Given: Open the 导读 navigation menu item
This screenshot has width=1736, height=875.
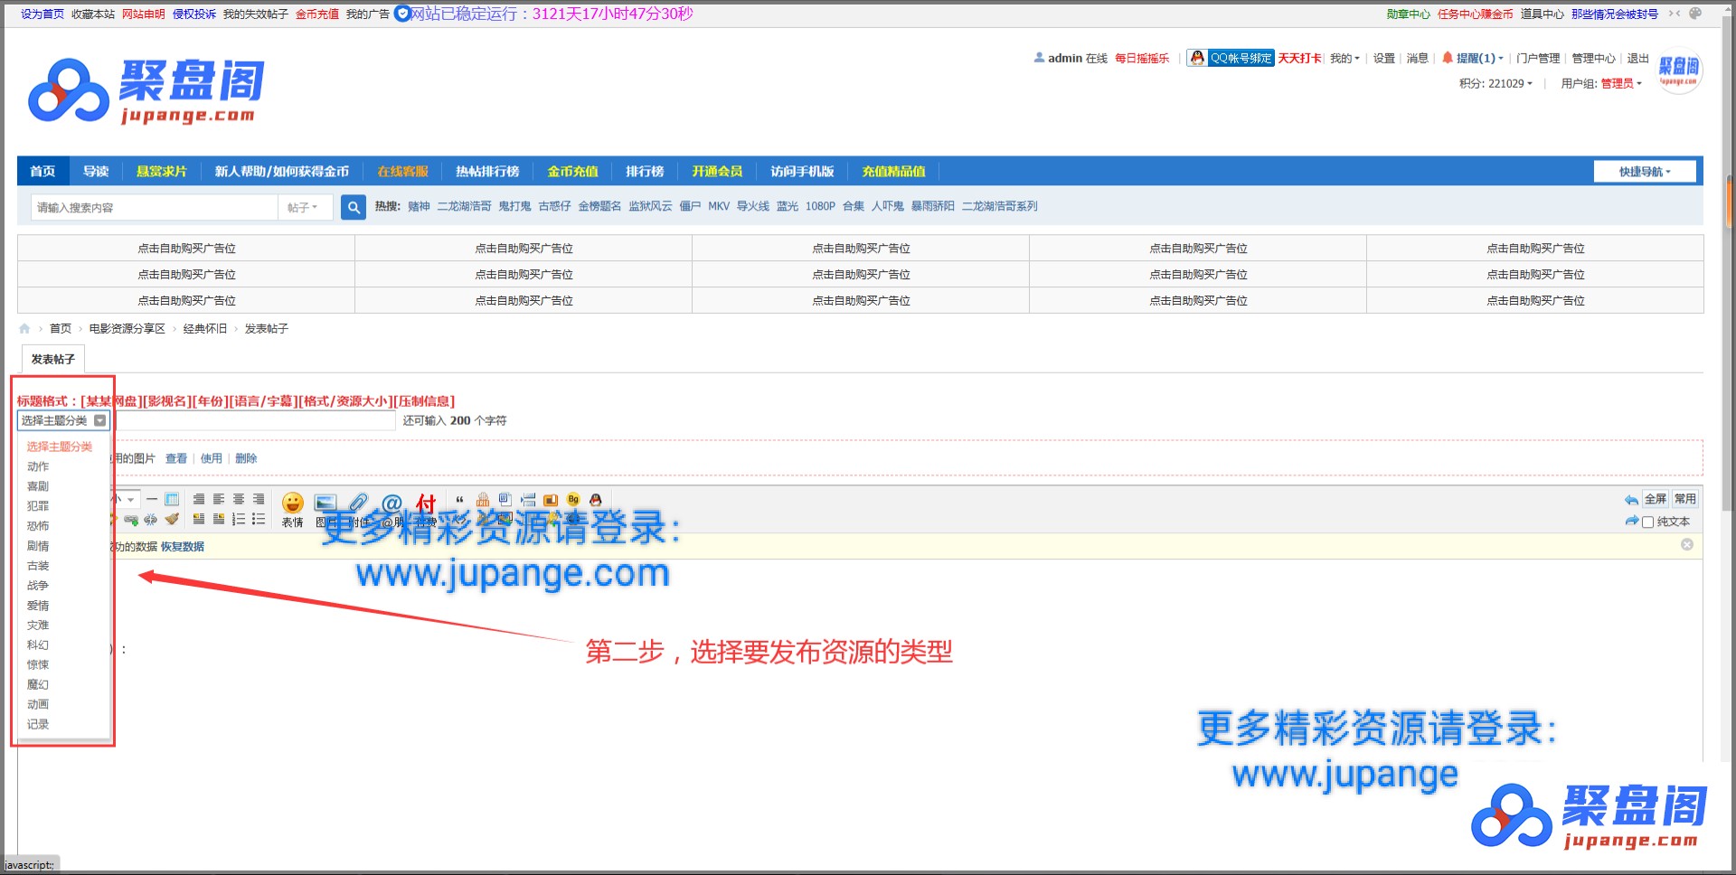Looking at the screenshot, I should point(96,171).
